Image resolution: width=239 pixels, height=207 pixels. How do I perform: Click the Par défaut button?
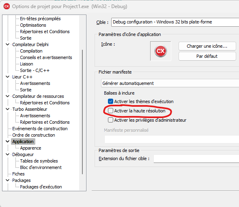207,56
